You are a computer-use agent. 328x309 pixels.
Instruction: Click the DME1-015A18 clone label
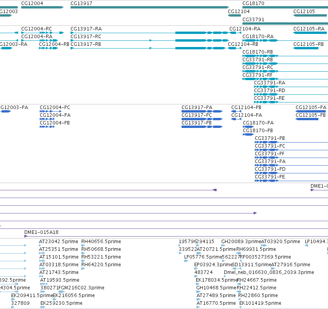[x=41, y=232]
